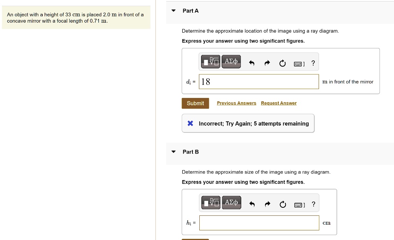Collapse the Part B section

174,152
